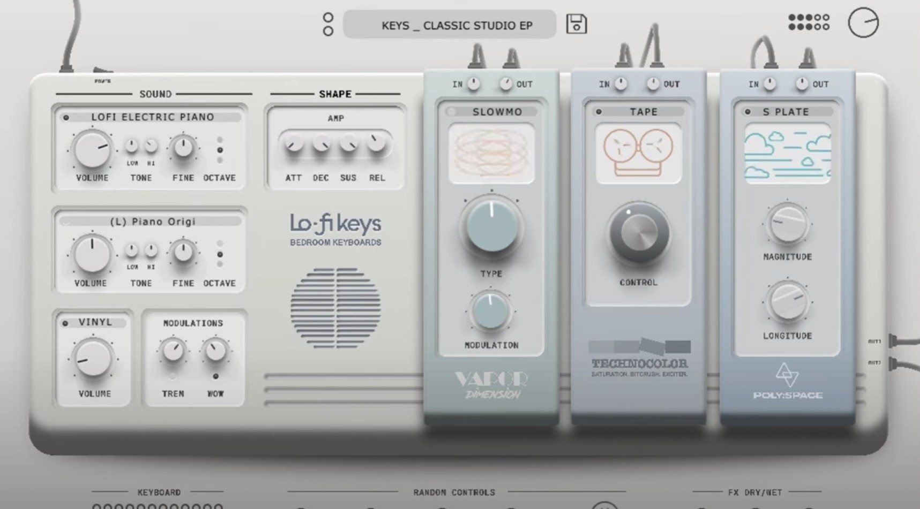Screen dimensions: 920x509
Task: Click the TAPE pedal IN knob
Action: [620, 83]
